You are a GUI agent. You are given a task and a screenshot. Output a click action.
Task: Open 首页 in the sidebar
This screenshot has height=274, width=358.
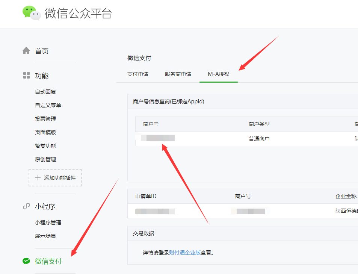[42, 51]
